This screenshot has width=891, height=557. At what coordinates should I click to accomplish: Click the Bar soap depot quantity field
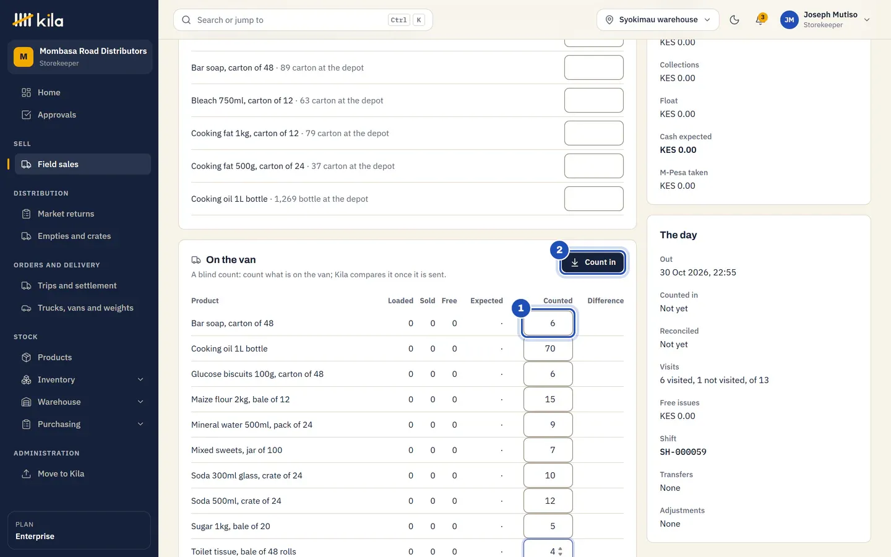pos(594,67)
